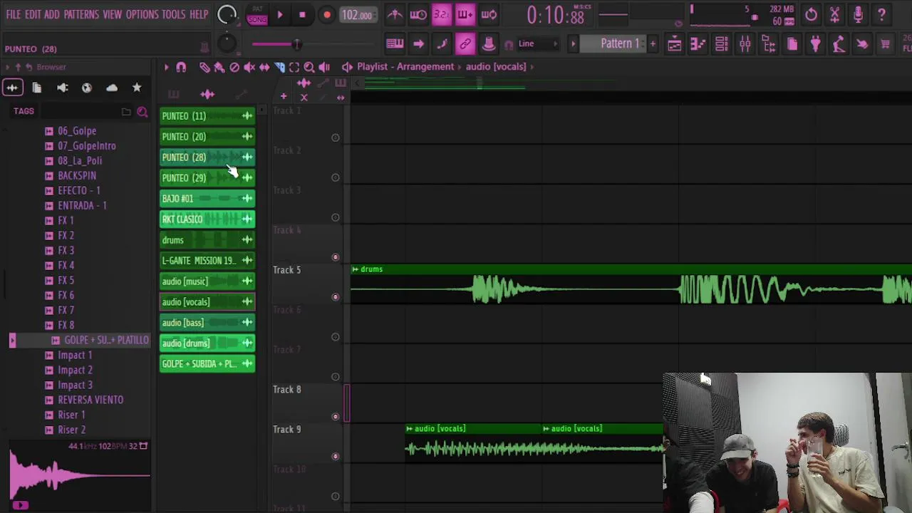Viewport: 912px width, 513px height.
Task: Open the audio editor scissors icon
Action: tap(834, 14)
